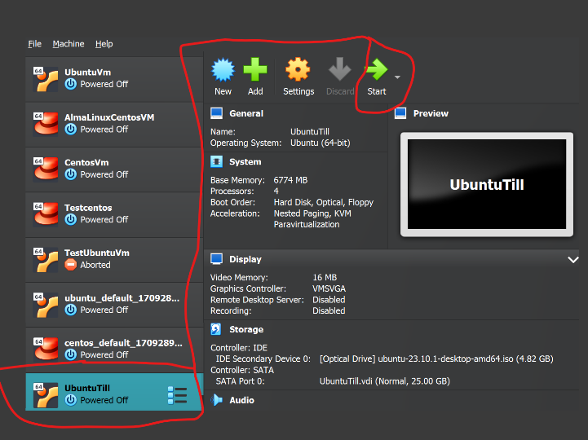This screenshot has width=588, height=440.
Task: Open the UbuntuTill tools list menu icon
Action: pos(177,395)
